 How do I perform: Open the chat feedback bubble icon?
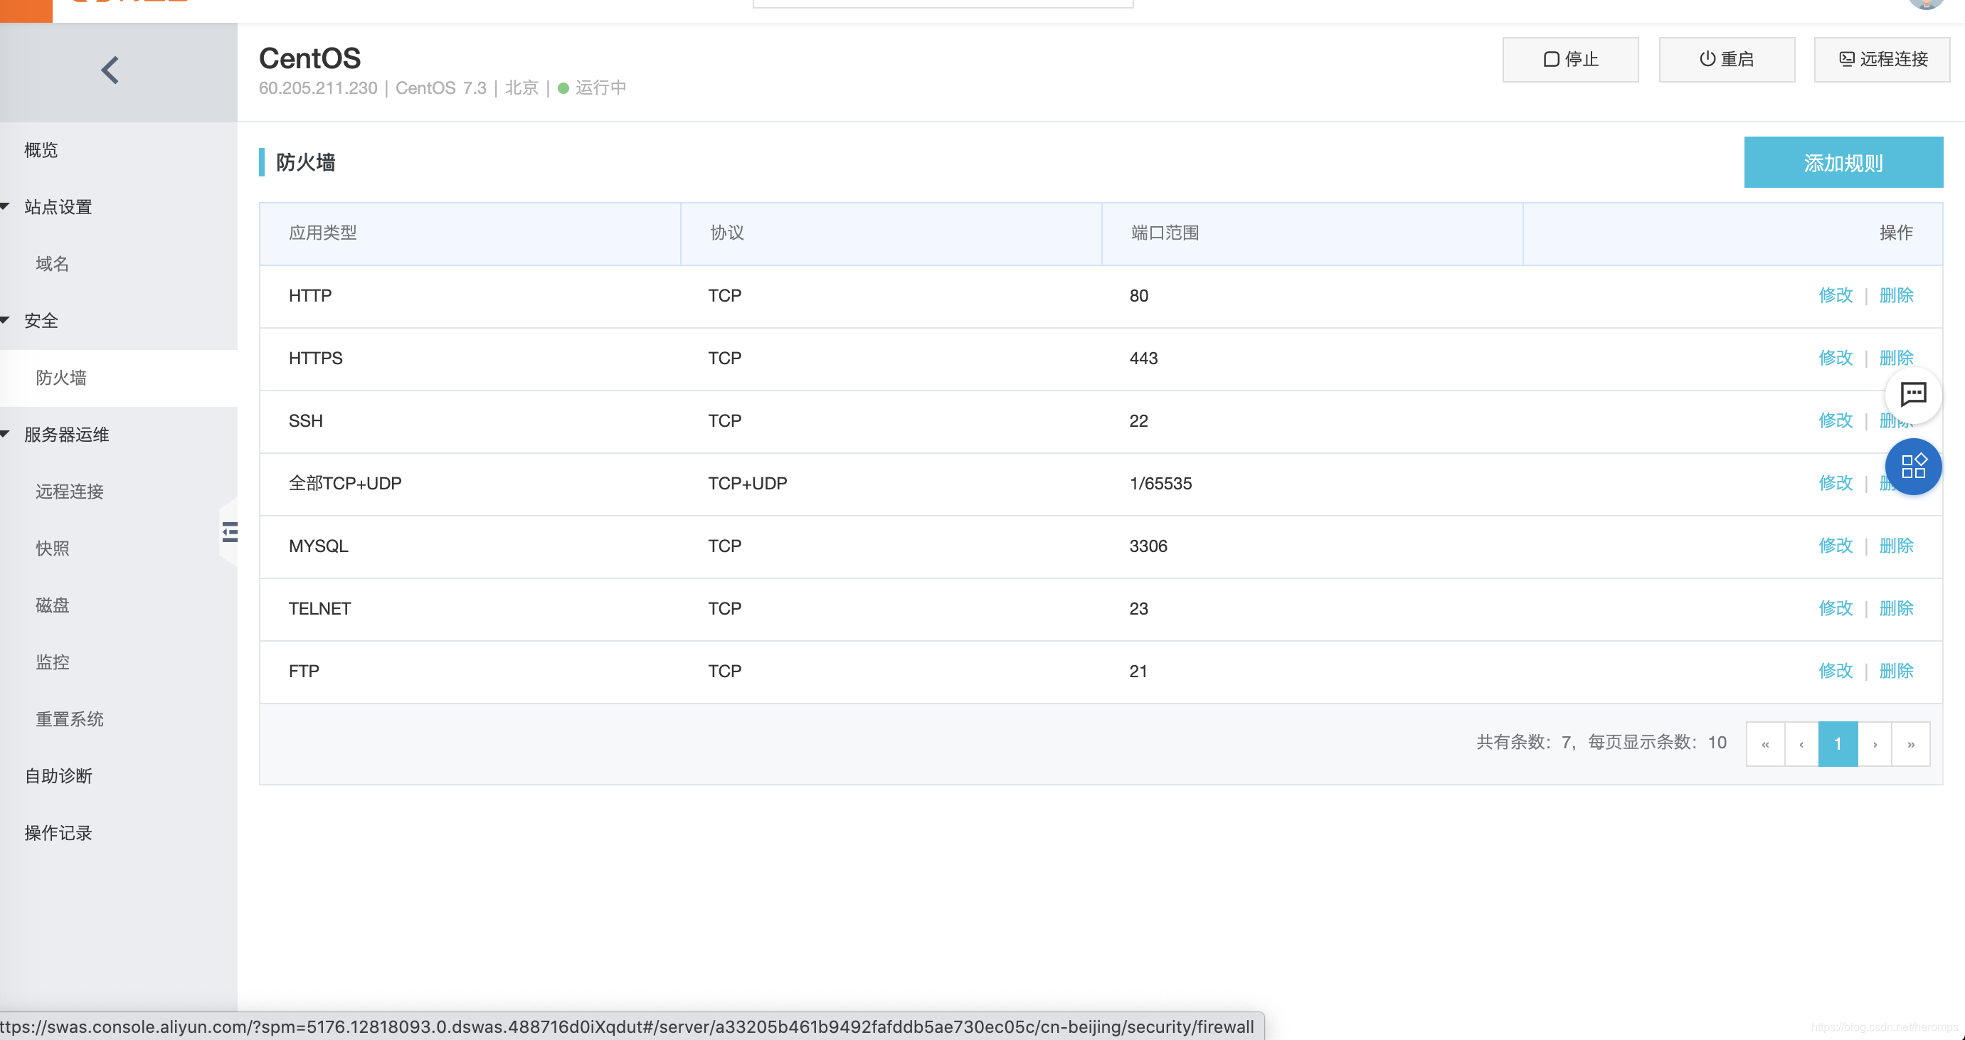[1912, 394]
